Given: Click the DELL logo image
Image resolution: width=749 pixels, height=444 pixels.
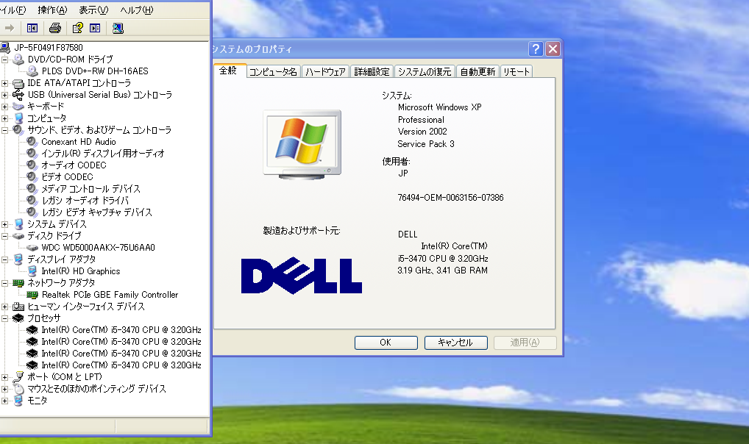Looking at the screenshot, I should [302, 276].
